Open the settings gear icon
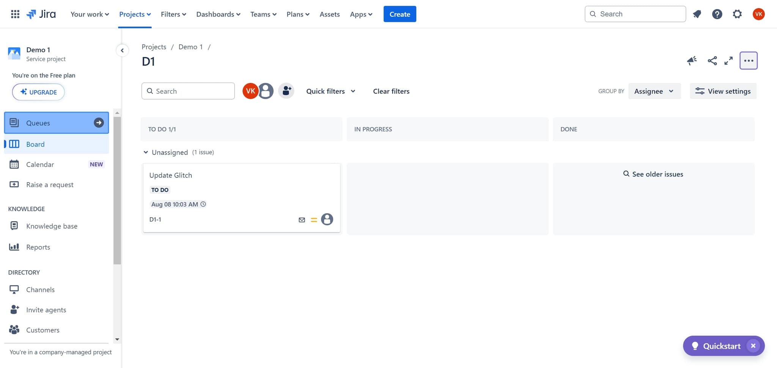This screenshot has height=368, width=777. tap(737, 14)
